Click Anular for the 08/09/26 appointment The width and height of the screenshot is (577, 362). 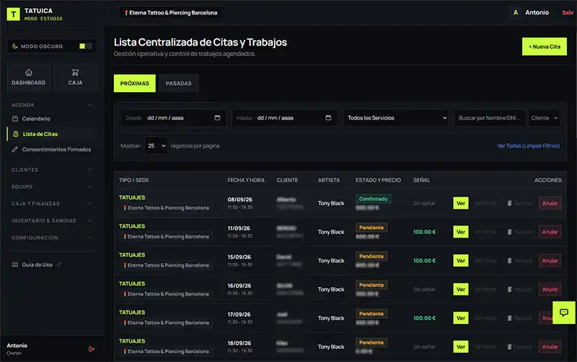[x=550, y=203]
